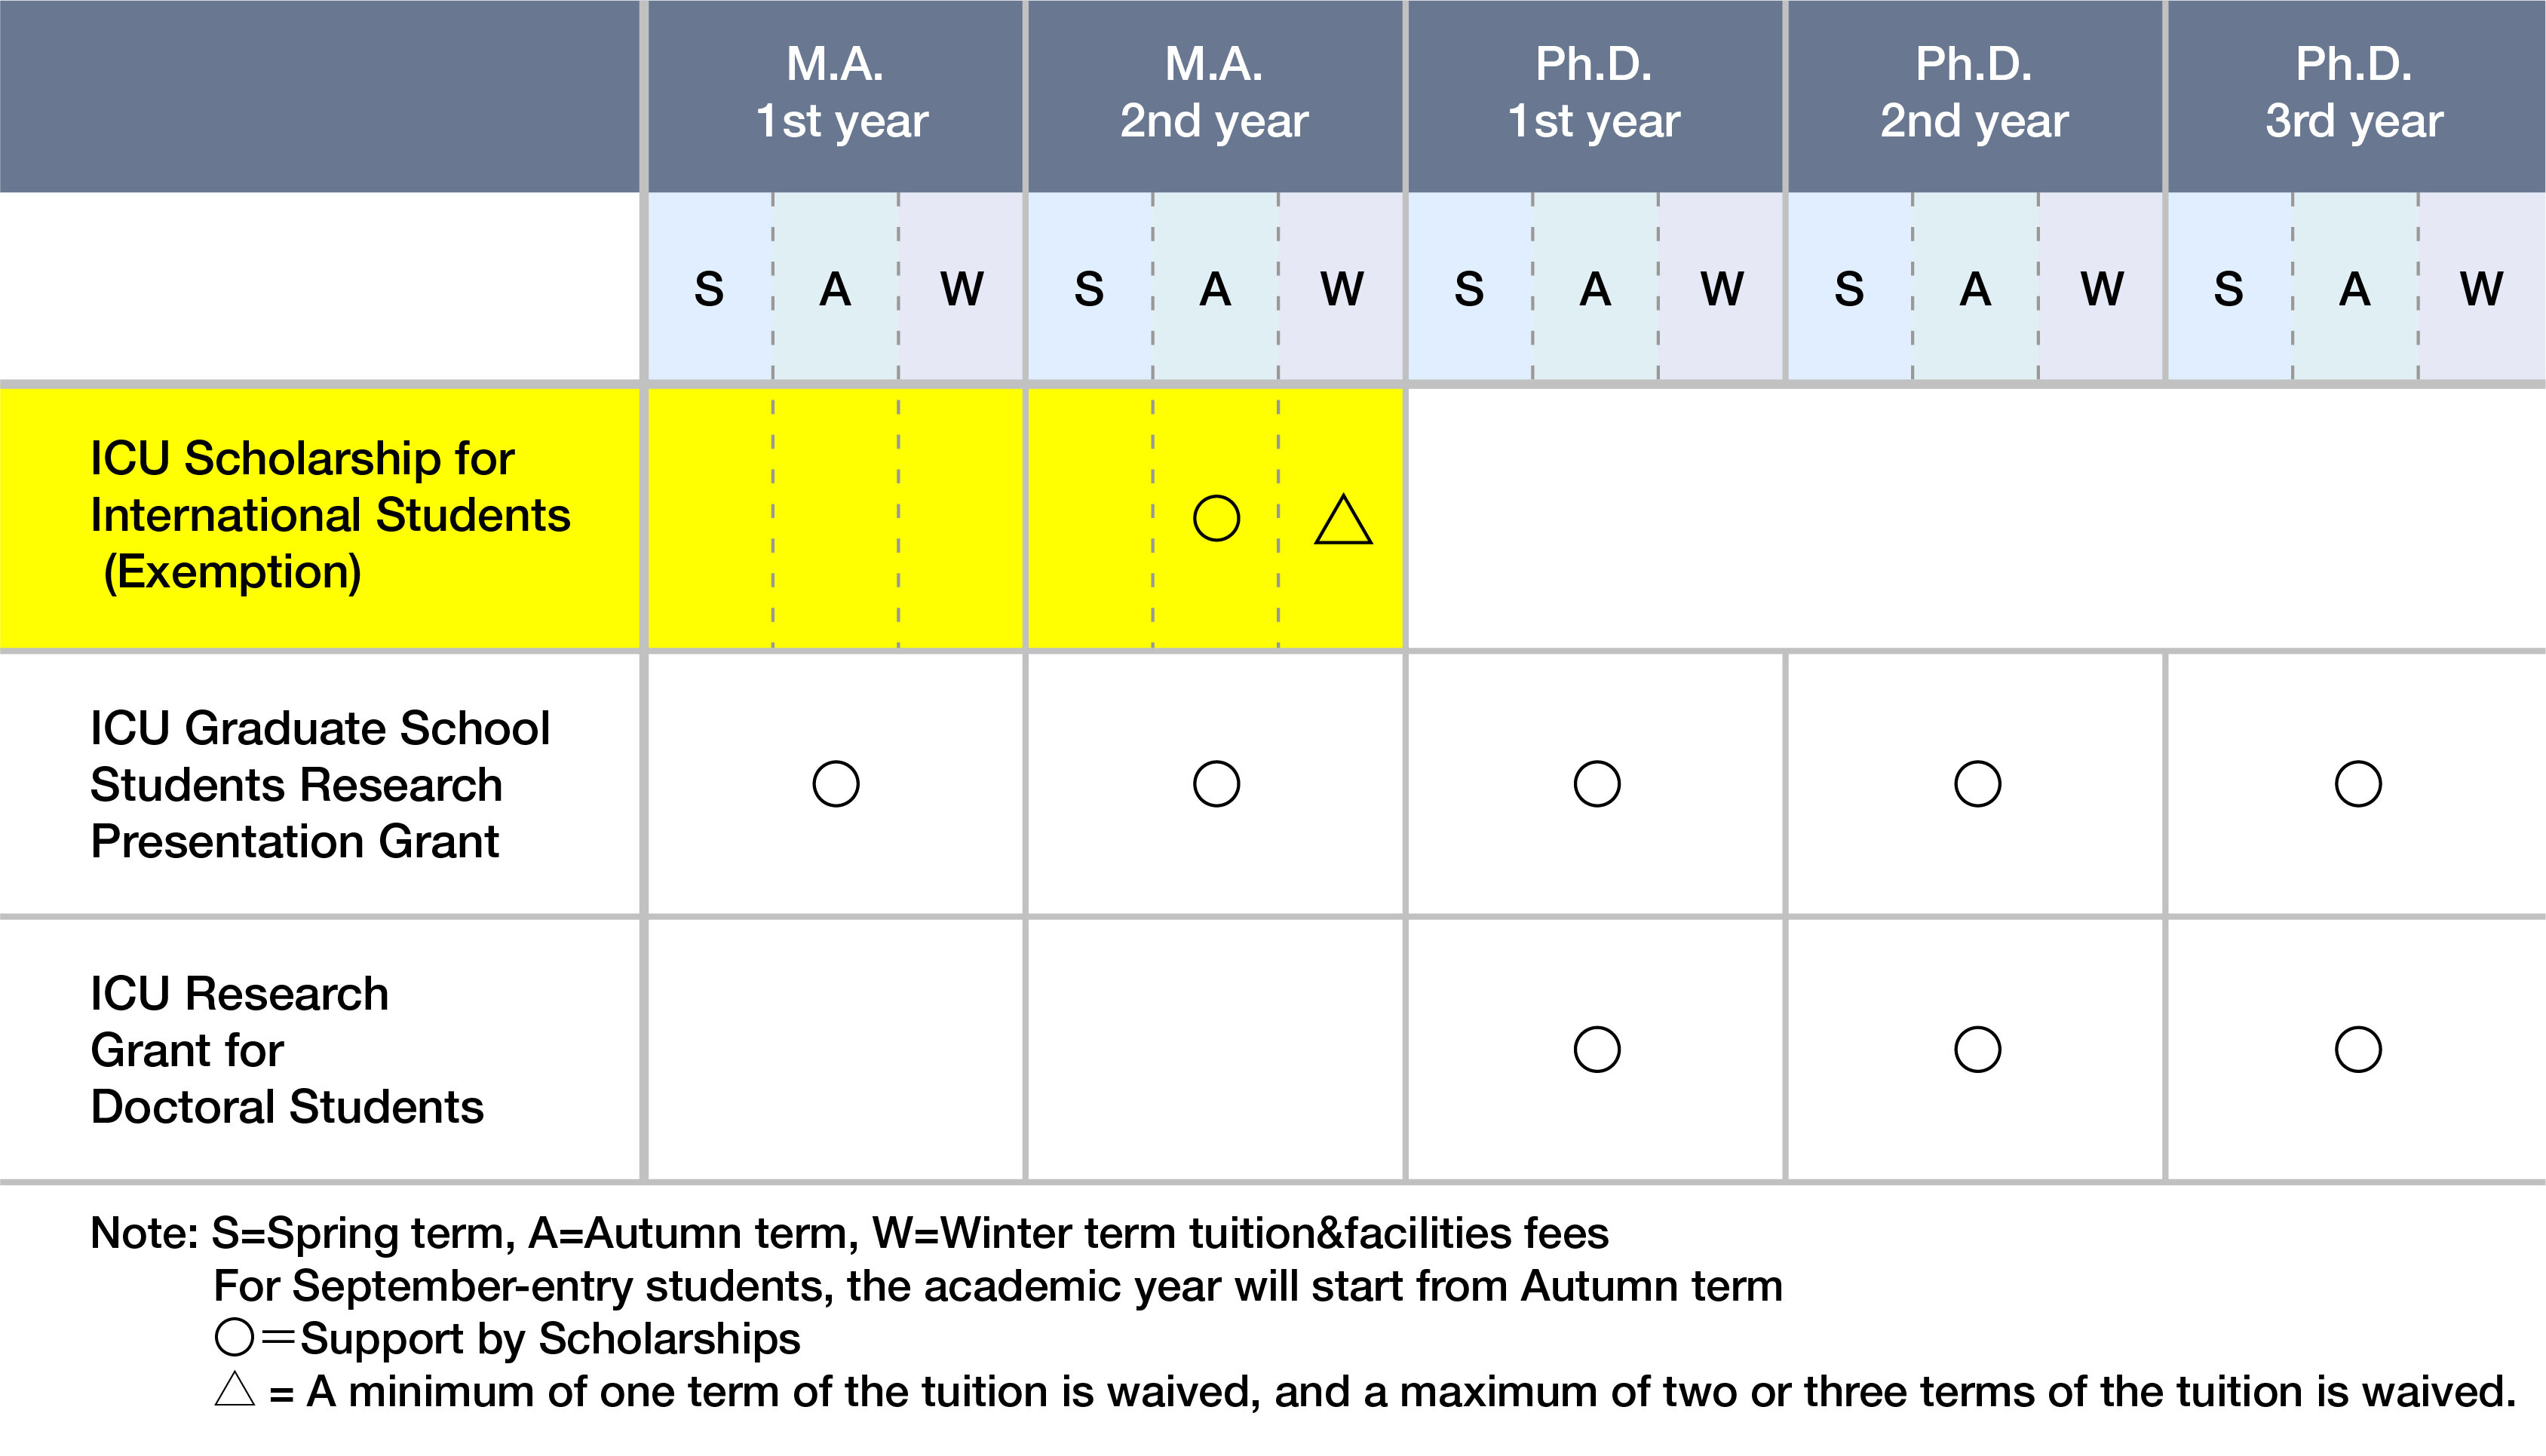The height and width of the screenshot is (1456, 2546).
Task: Select Doctoral Research Grant circle under Ph.D. 1st year
Action: tap(1597, 1049)
